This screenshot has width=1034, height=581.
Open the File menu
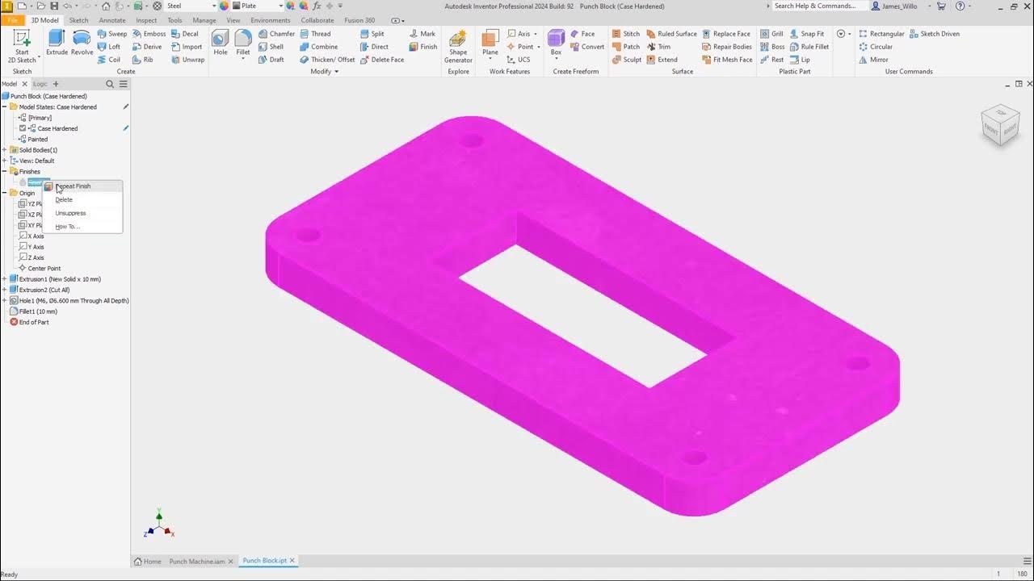coord(12,20)
